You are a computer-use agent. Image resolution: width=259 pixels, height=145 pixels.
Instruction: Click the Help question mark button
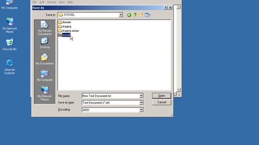point(166,8)
